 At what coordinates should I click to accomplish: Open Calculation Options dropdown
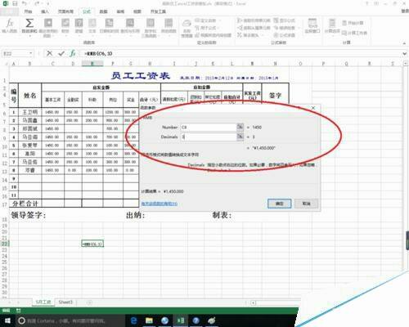(332, 26)
